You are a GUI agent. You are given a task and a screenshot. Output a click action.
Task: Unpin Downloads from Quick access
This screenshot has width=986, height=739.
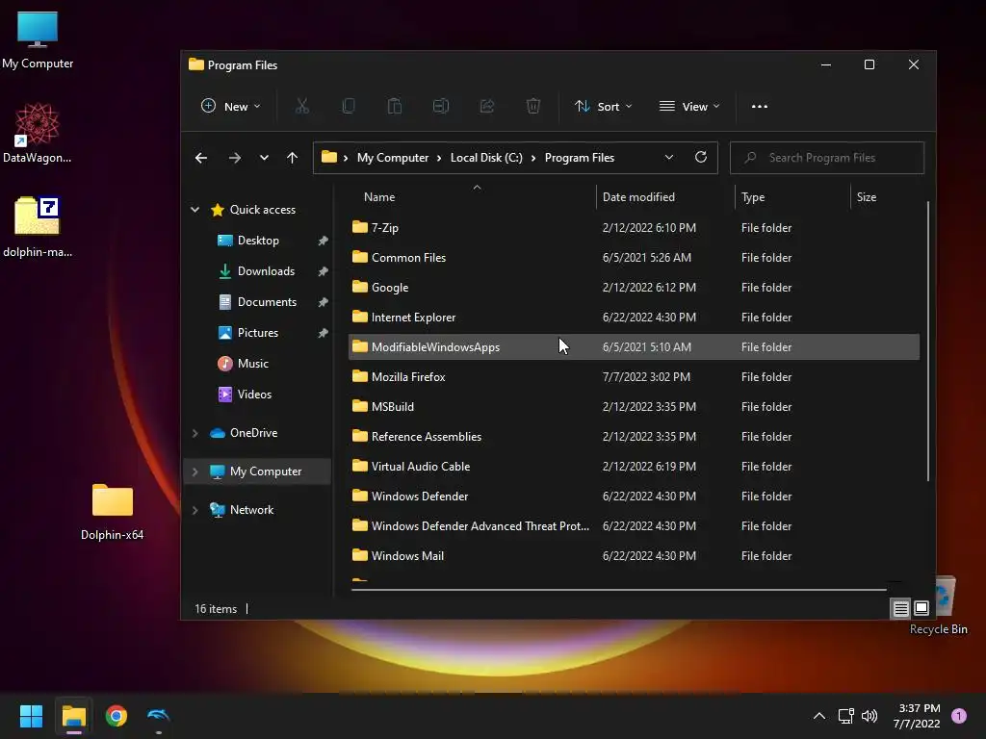click(324, 271)
